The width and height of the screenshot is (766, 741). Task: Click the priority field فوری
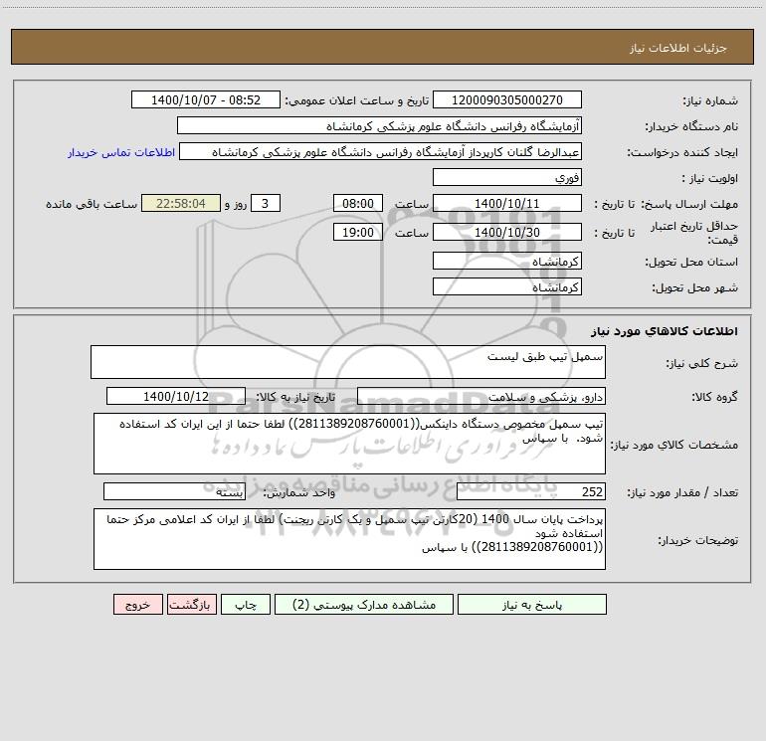pos(507,177)
